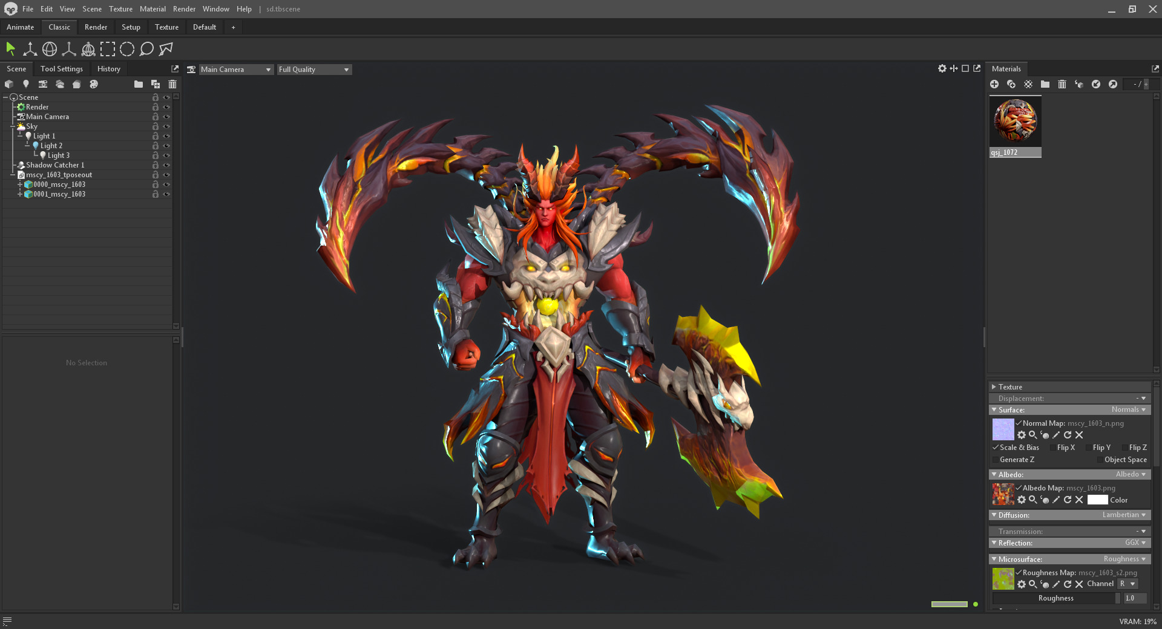
Task: Activate the translate gizmo tool
Action: tap(30, 48)
